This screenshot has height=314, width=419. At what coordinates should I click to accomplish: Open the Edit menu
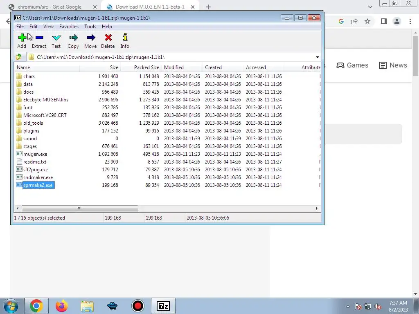(34, 27)
